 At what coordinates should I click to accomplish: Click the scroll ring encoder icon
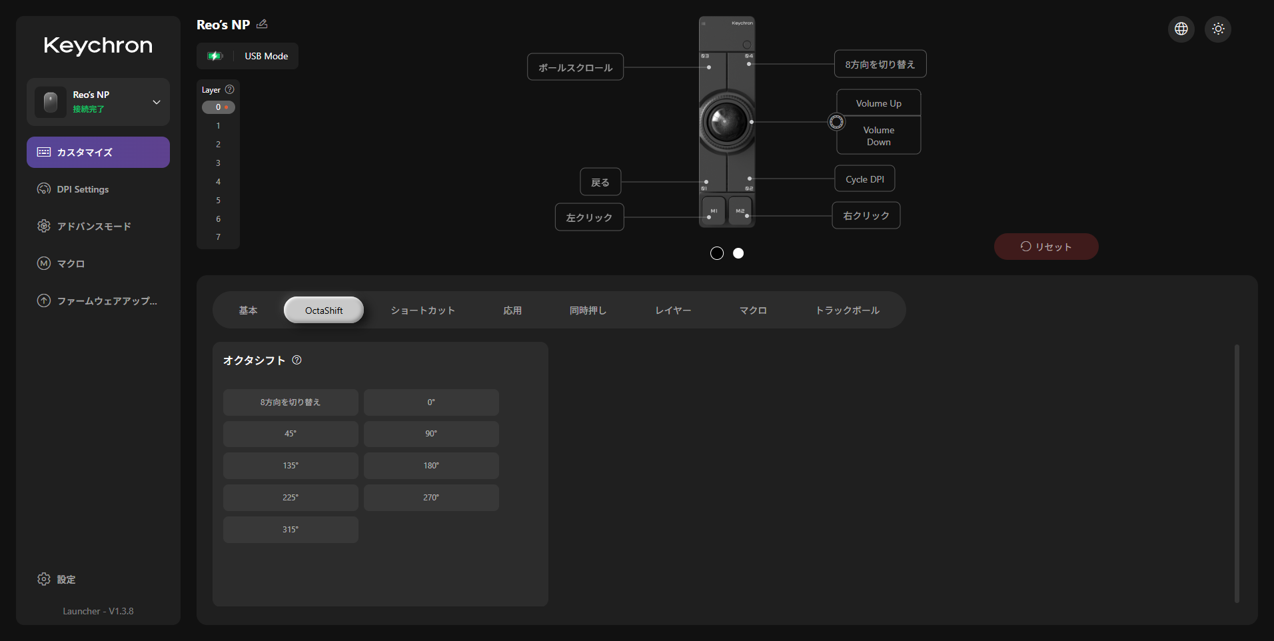pyautogui.click(x=836, y=122)
